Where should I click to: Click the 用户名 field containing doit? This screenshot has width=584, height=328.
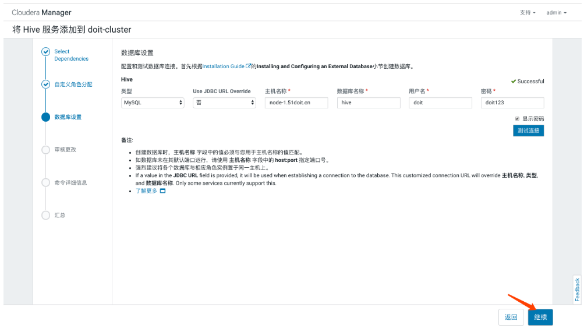coord(440,103)
